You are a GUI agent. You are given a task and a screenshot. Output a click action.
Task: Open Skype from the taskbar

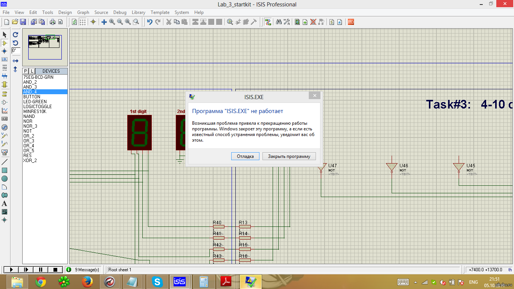(x=157, y=281)
